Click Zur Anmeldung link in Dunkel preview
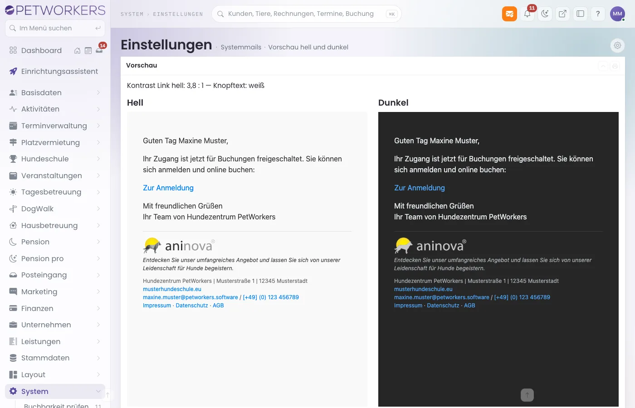Screen dimensions: 635x408 (x=420, y=188)
